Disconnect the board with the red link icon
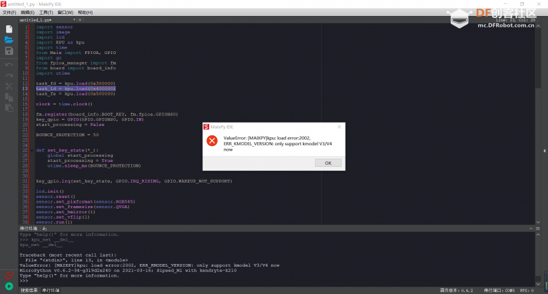This screenshot has height=294, width=548. pos(9,275)
